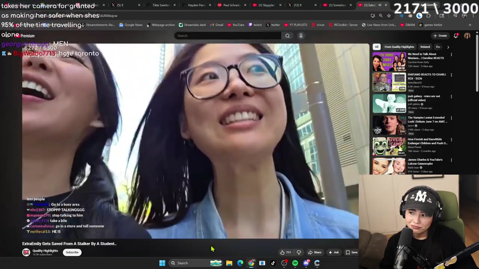Launch File Explorer from the taskbar
This screenshot has height=269, width=479.
[x=229, y=263]
